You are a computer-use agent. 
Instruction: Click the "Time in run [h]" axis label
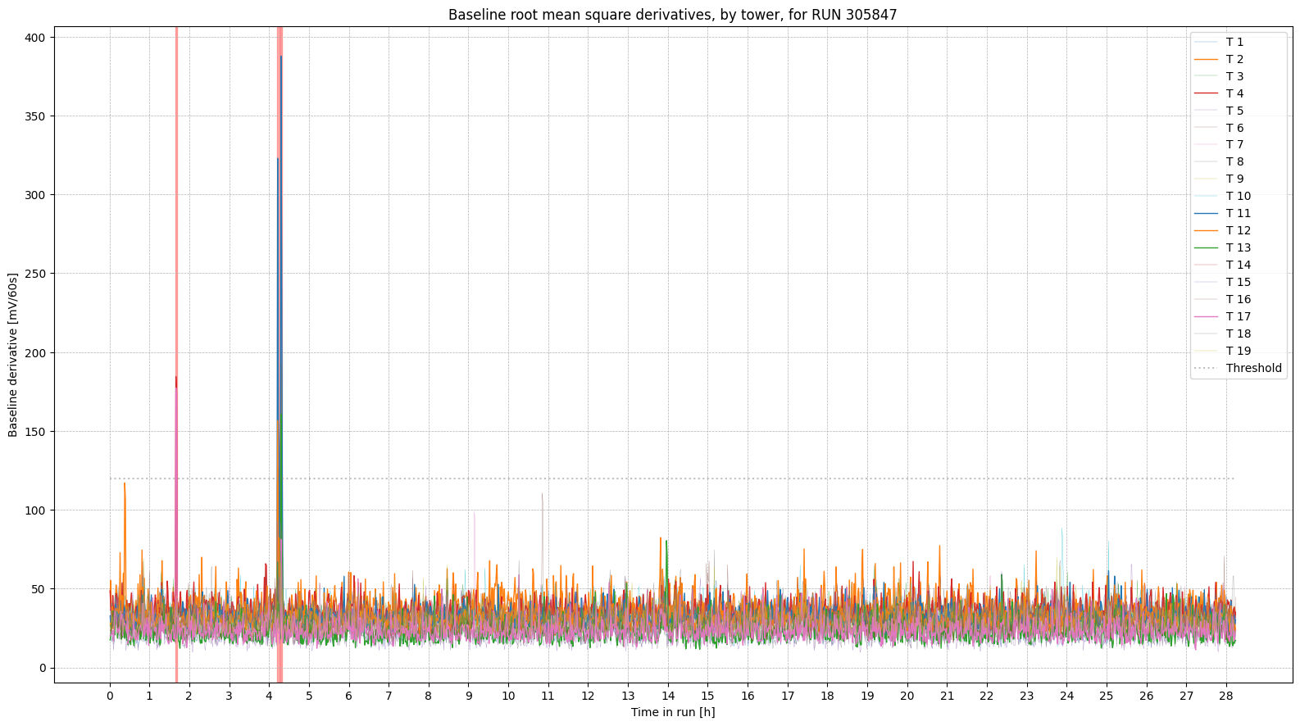tap(672, 712)
